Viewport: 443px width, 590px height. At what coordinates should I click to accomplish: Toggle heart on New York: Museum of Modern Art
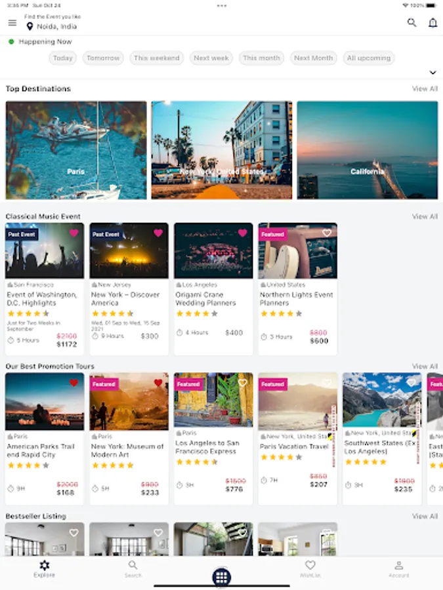tap(158, 383)
